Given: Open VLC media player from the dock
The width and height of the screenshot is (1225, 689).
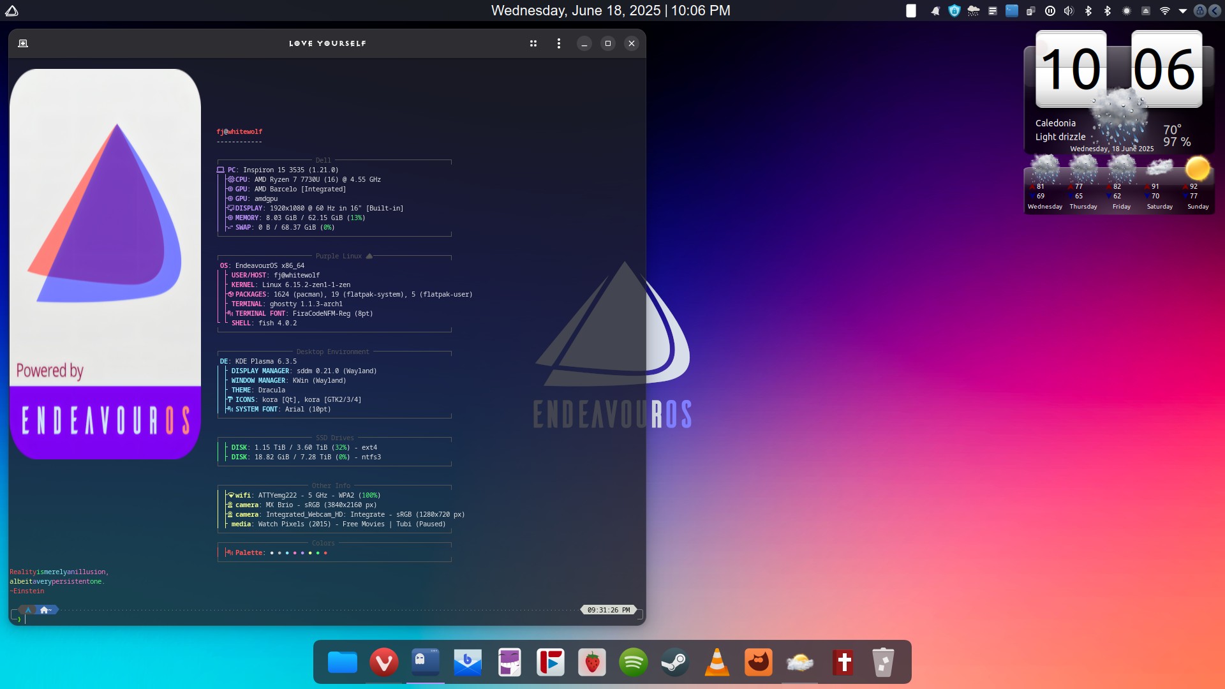Looking at the screenshot, I should click(716, 663).
